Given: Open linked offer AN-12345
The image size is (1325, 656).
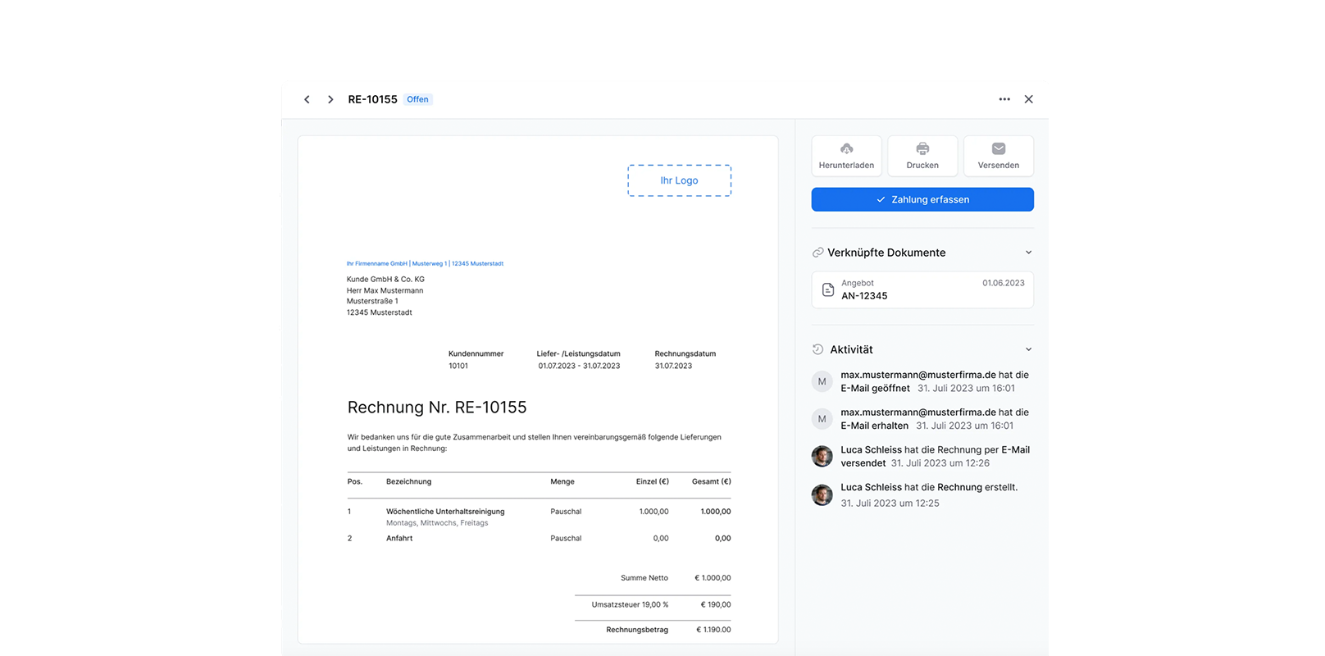Looking at the screenshot, I should coord(922,289).
